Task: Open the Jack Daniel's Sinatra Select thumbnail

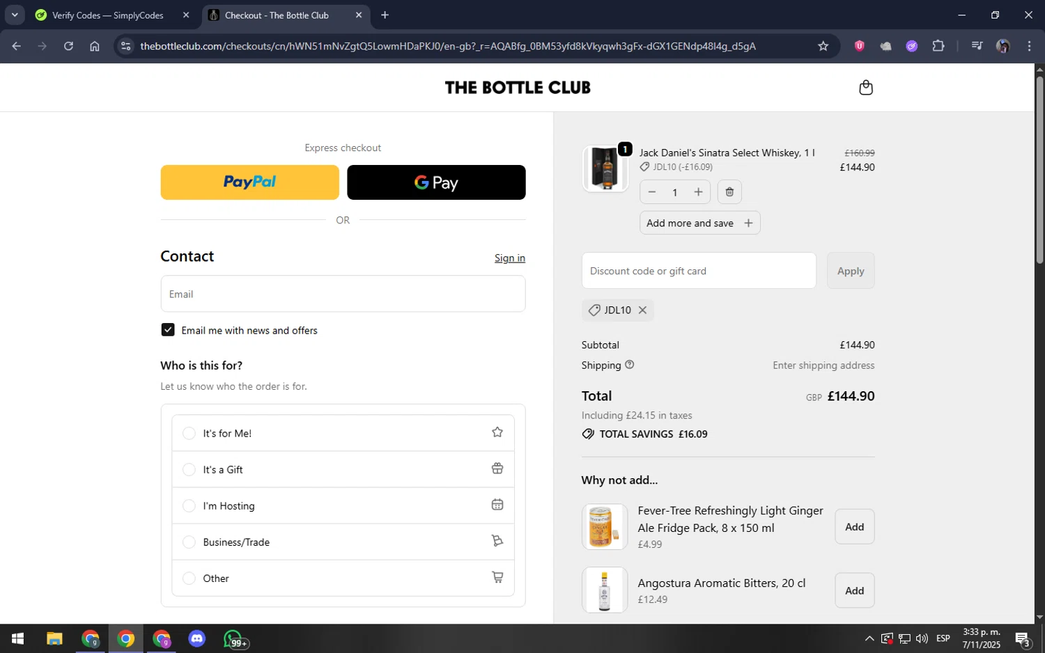Action: click(605, 168)
